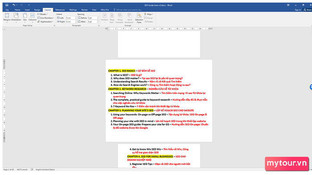
Task: Click the Sign in link
Action: tap(298, 10)
